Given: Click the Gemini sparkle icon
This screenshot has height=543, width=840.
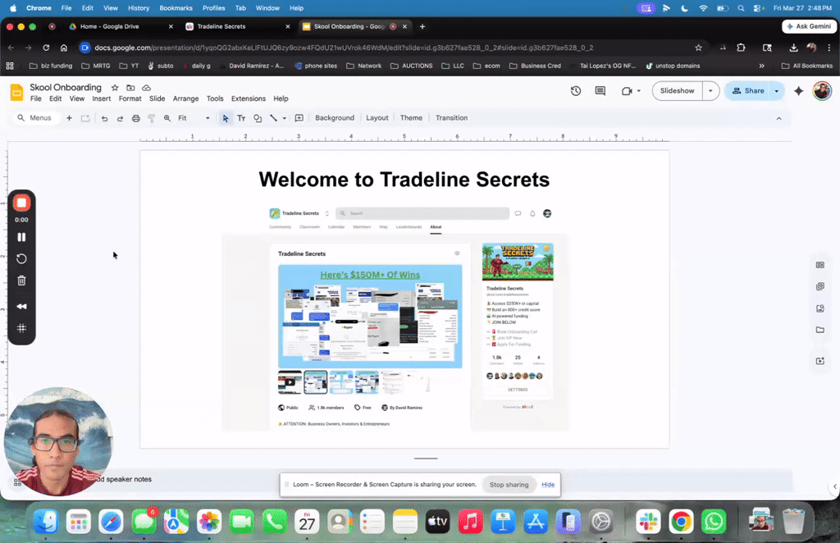Looking at the screenshot, I should (799, 91).
